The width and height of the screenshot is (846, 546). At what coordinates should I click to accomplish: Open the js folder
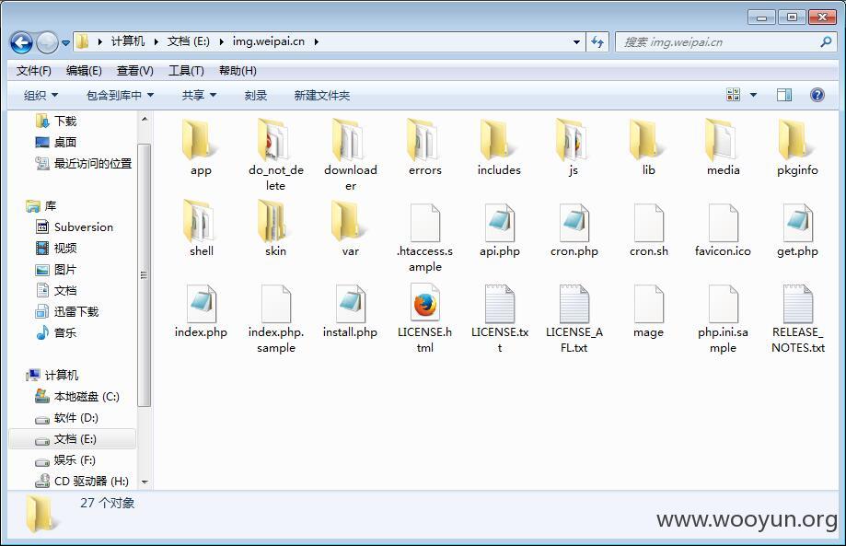point(574,146)
